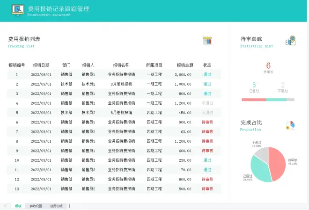Select the 模板 sheet tab
Screen dimensions: 309x210
[18, 206]
